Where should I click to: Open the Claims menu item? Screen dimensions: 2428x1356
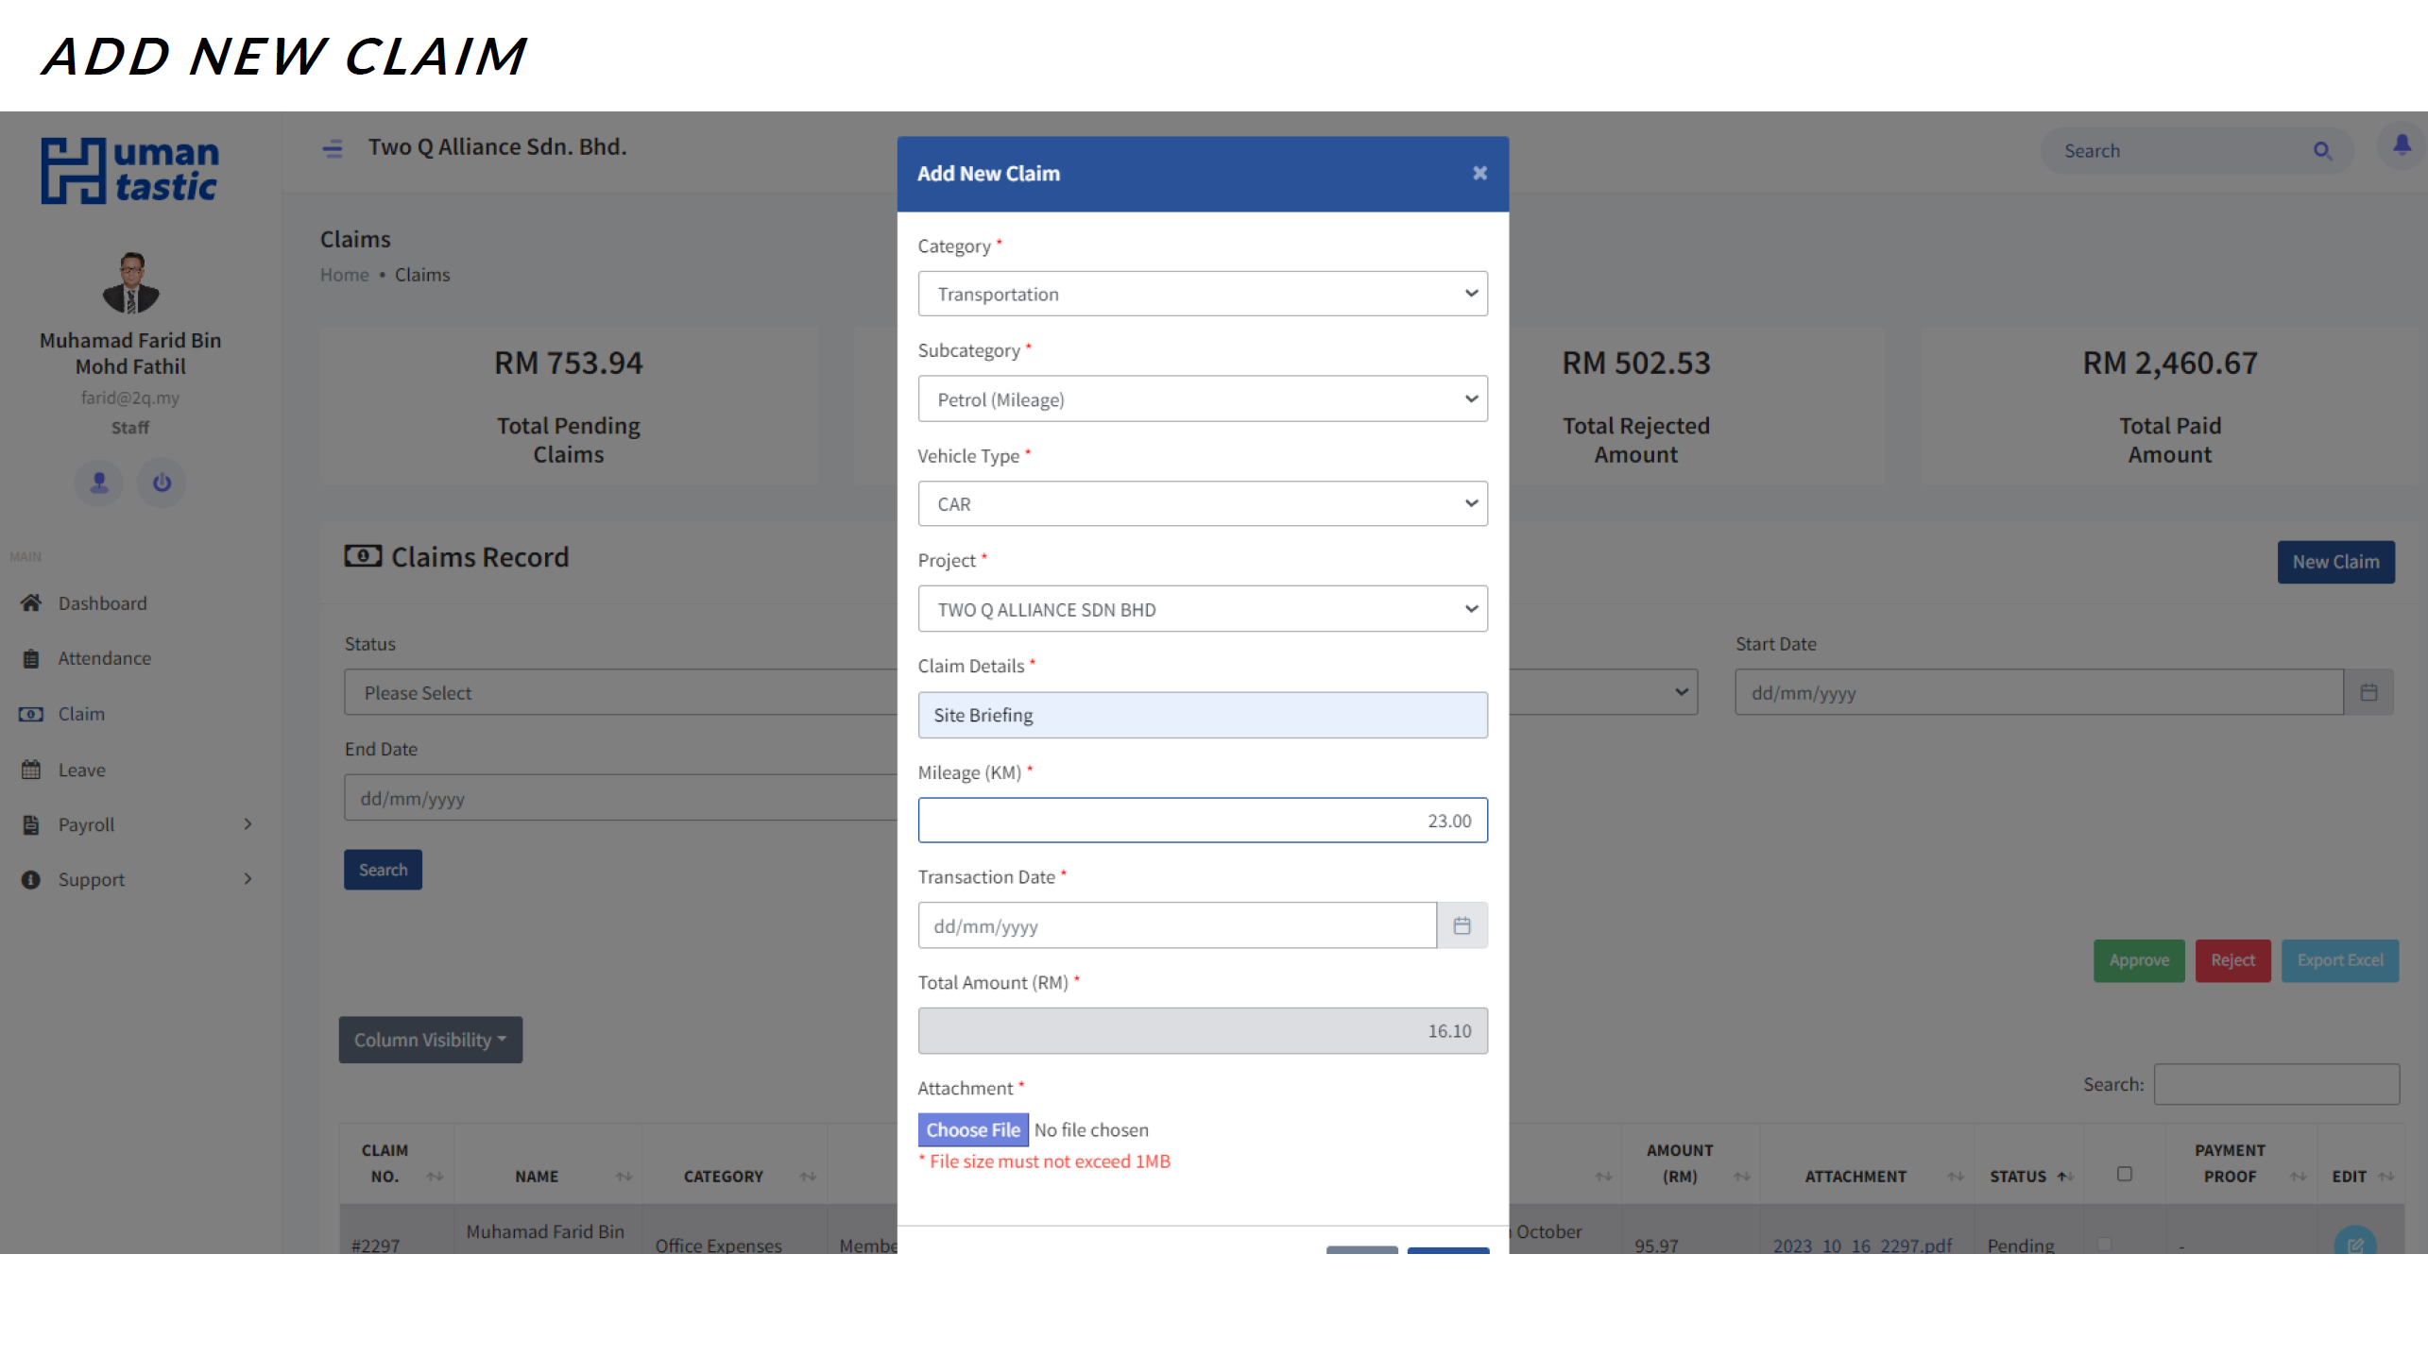point(80,713)
